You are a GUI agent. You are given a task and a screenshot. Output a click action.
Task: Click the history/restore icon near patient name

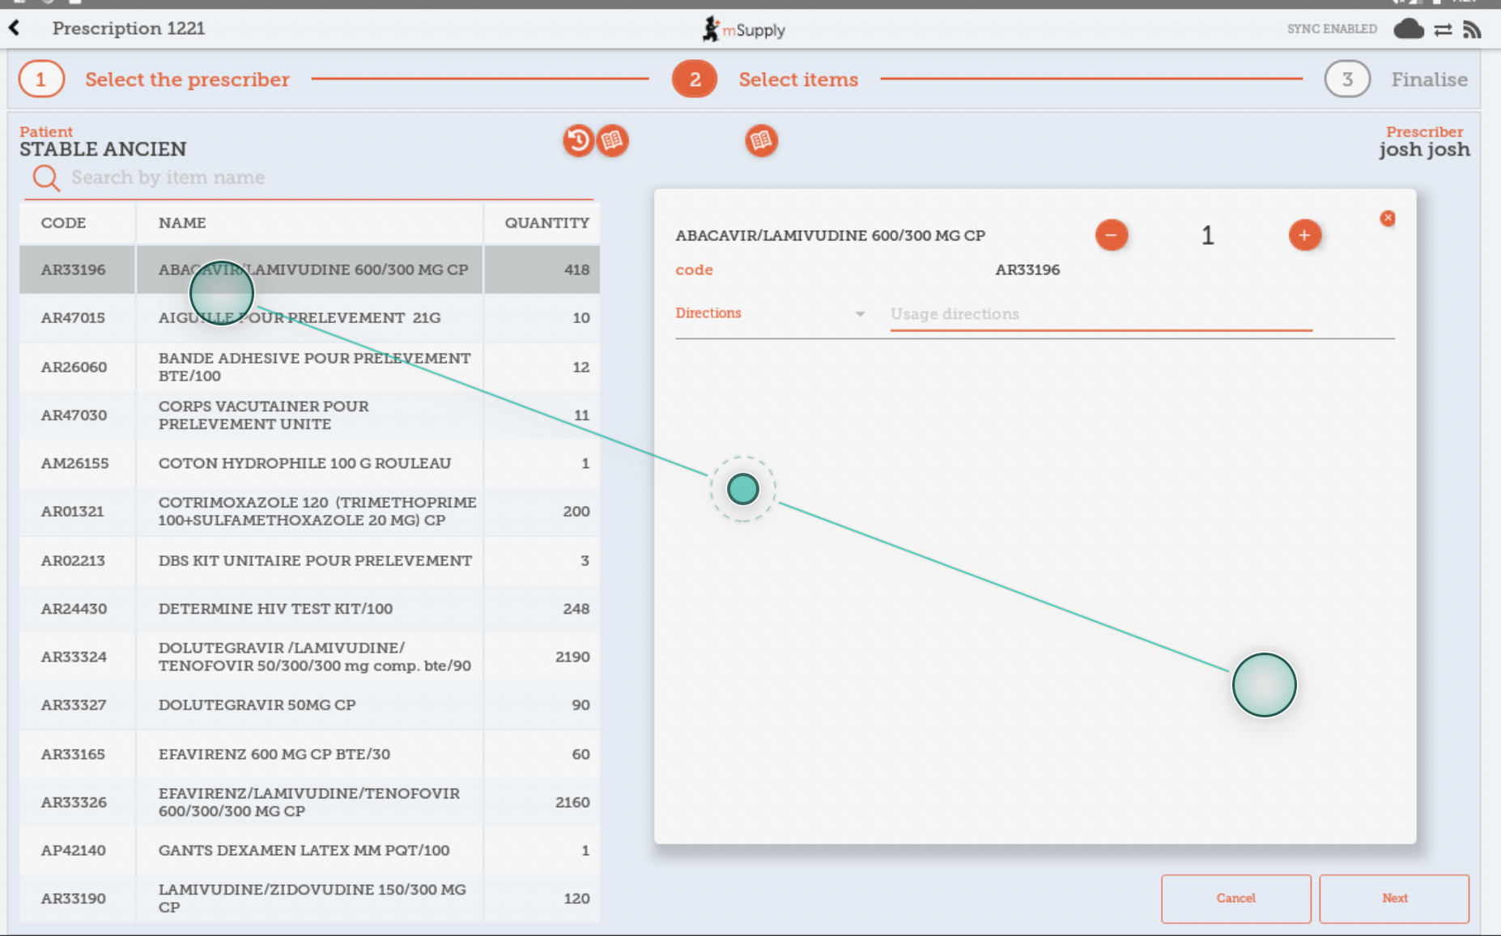click(x=577, y=140)
